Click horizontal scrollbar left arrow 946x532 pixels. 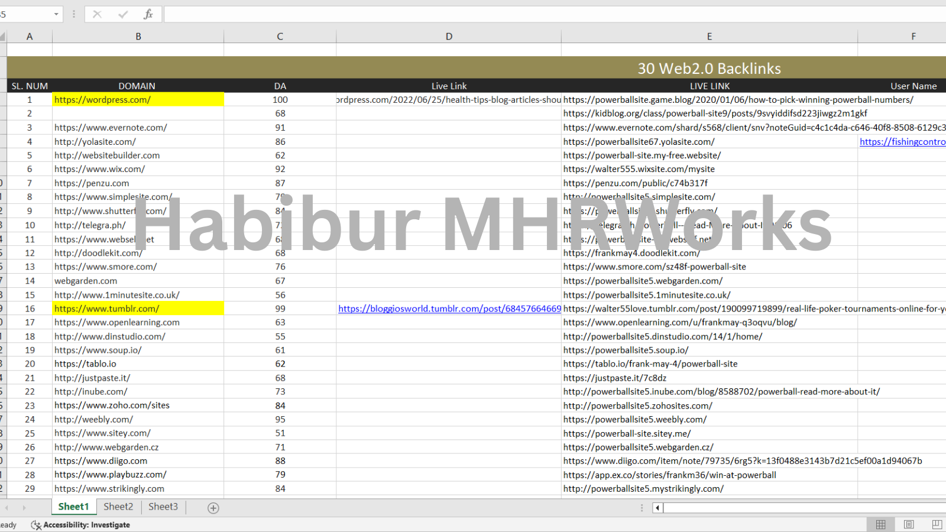(657, 508)
